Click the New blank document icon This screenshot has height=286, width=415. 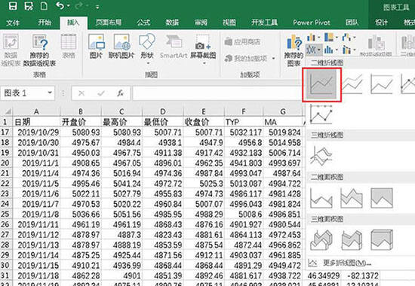point(44,6)
